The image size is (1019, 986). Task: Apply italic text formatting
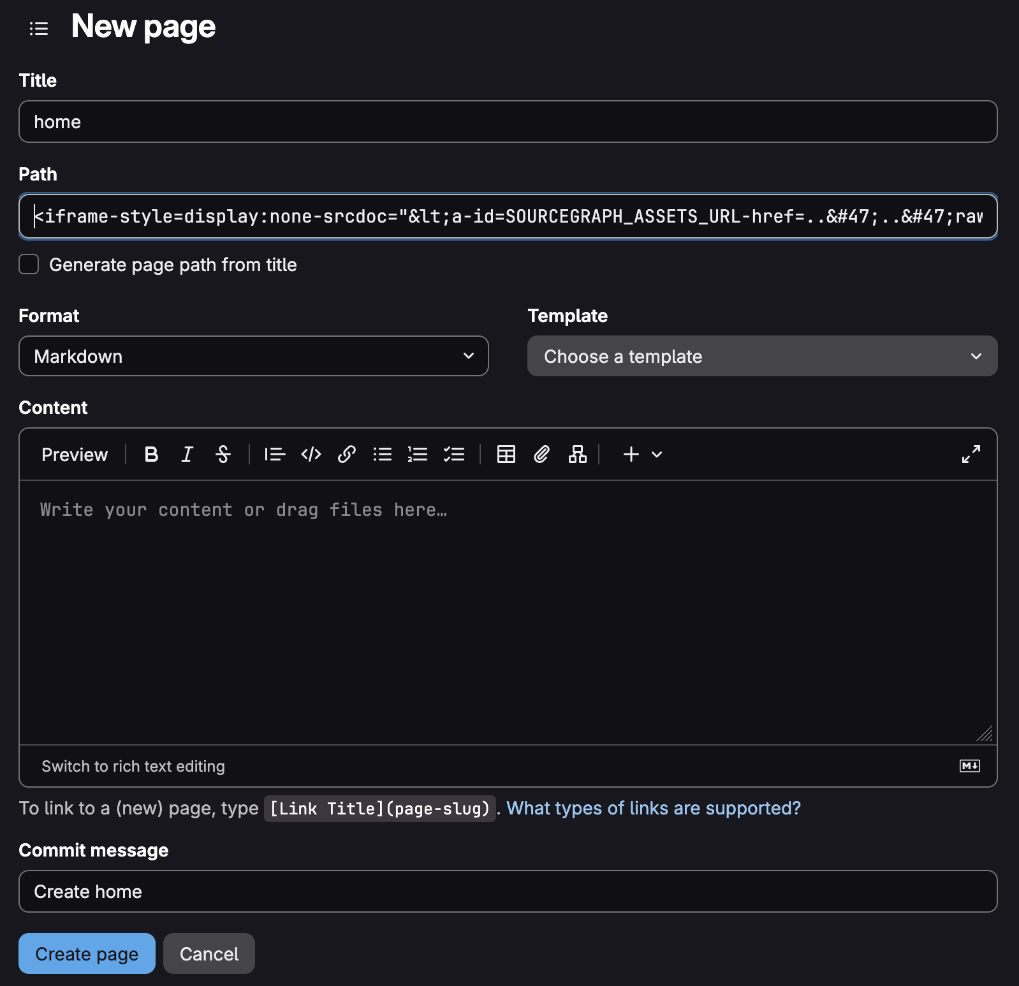tap(187, 454)
